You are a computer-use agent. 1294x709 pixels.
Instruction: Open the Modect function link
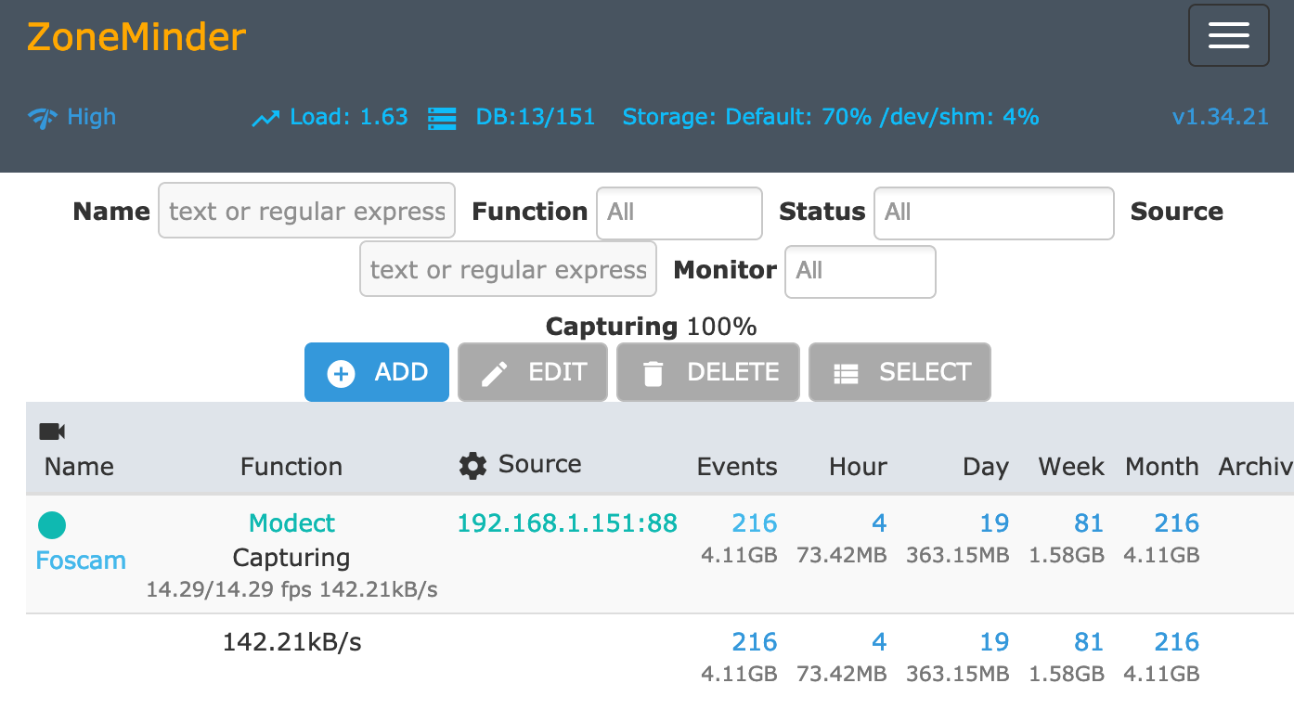pos(292,523)
